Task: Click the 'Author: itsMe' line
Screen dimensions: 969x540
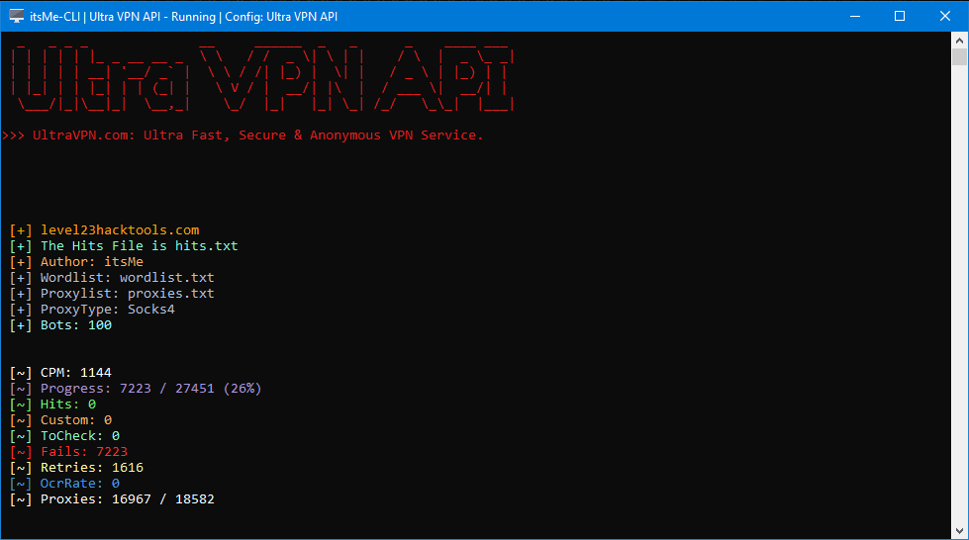Action: pyautogui.click(x=76, y=262)
